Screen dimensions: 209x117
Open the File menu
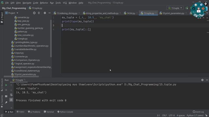click(x=7, y=3)
